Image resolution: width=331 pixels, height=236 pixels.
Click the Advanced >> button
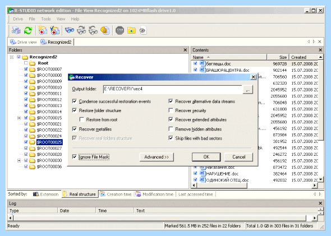pyautogui.click(x=157, y=157)
